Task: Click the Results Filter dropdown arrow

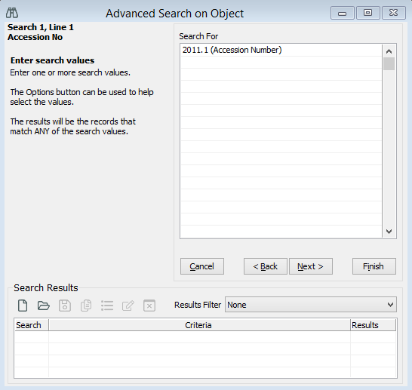Action: (x=390, y=305)
